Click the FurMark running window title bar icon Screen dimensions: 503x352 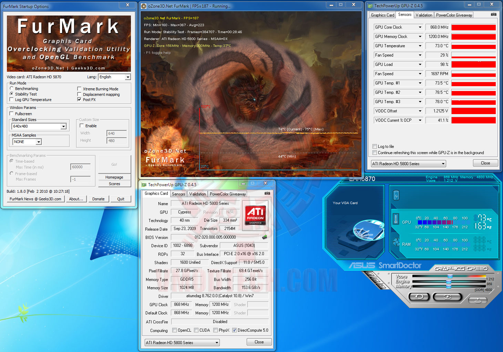coord(144,6)
